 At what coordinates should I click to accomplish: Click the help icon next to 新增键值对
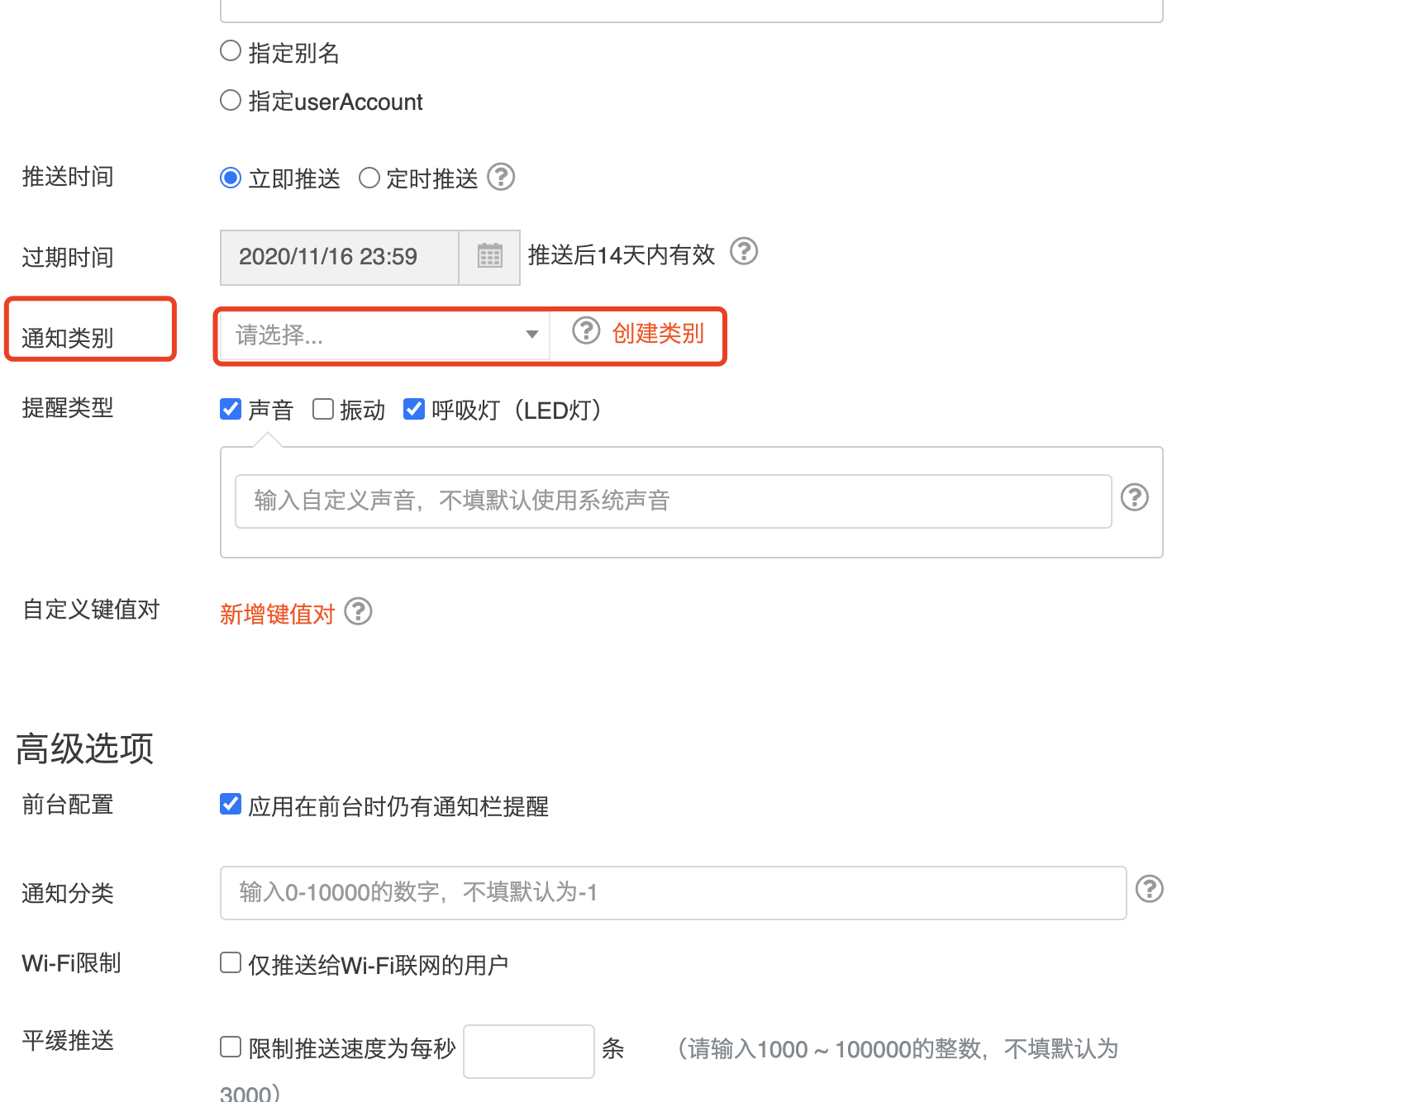[x=358, y=612]
